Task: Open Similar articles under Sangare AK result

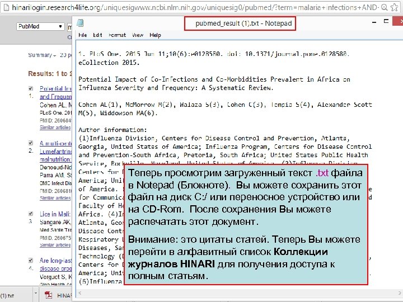Action: coord(55,245)
